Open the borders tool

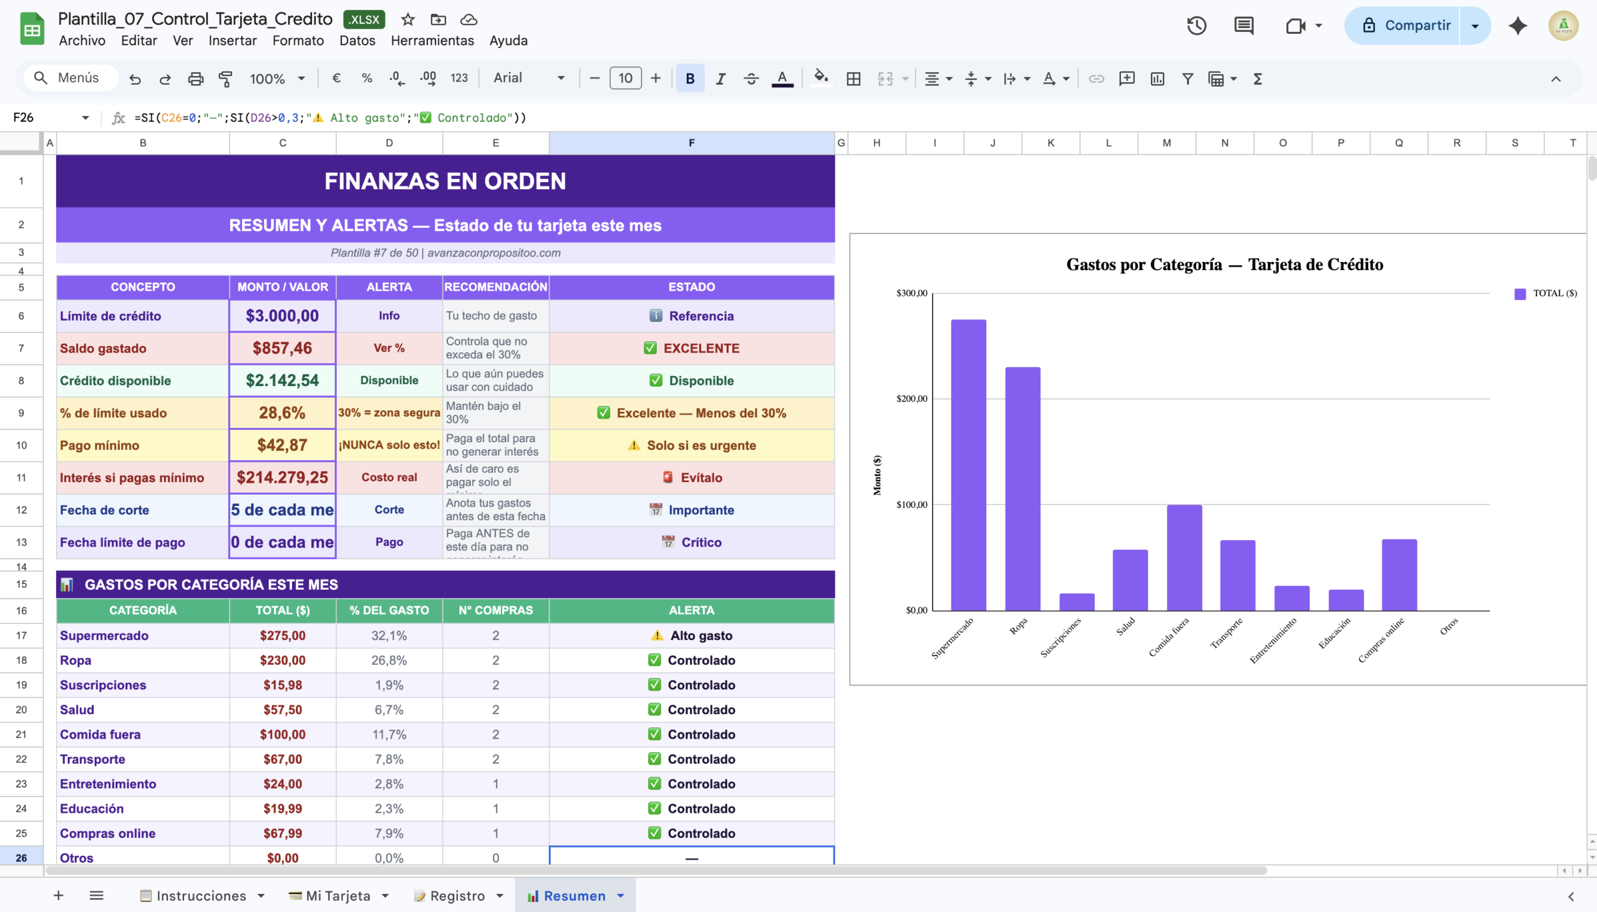tap(853, 79)
